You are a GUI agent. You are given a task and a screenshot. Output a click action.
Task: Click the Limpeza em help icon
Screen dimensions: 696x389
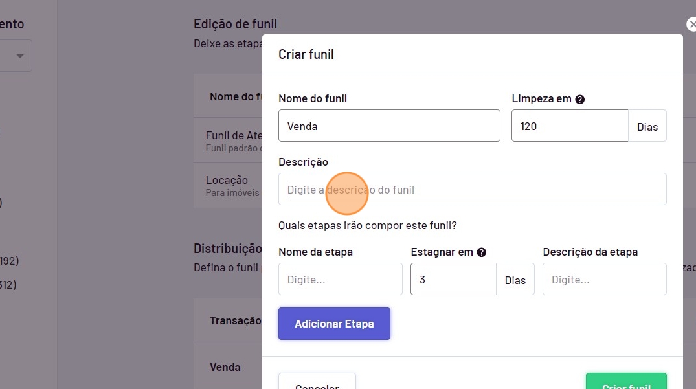580,99
